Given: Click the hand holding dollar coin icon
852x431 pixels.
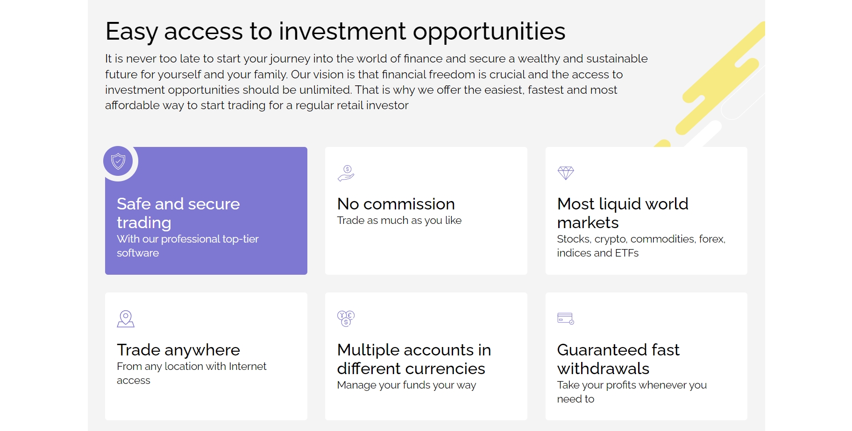Looking at the screenshot, I should point(346,173).
